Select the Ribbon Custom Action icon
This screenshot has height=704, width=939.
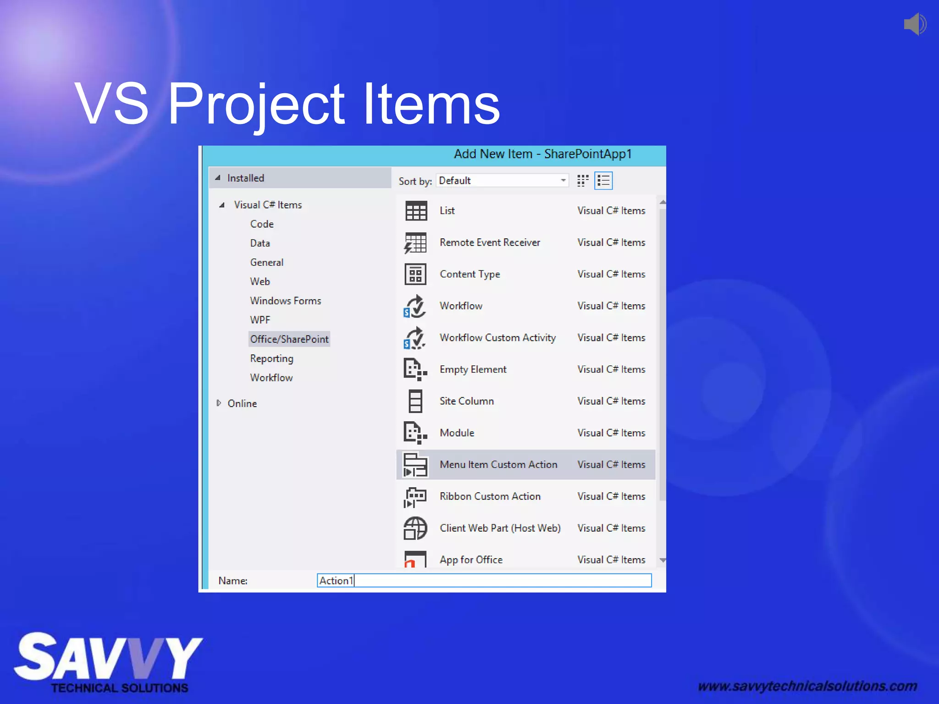(x=415, y=496)
